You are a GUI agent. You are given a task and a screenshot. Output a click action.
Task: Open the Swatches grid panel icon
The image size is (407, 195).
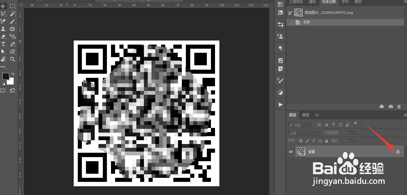[280, 4]
